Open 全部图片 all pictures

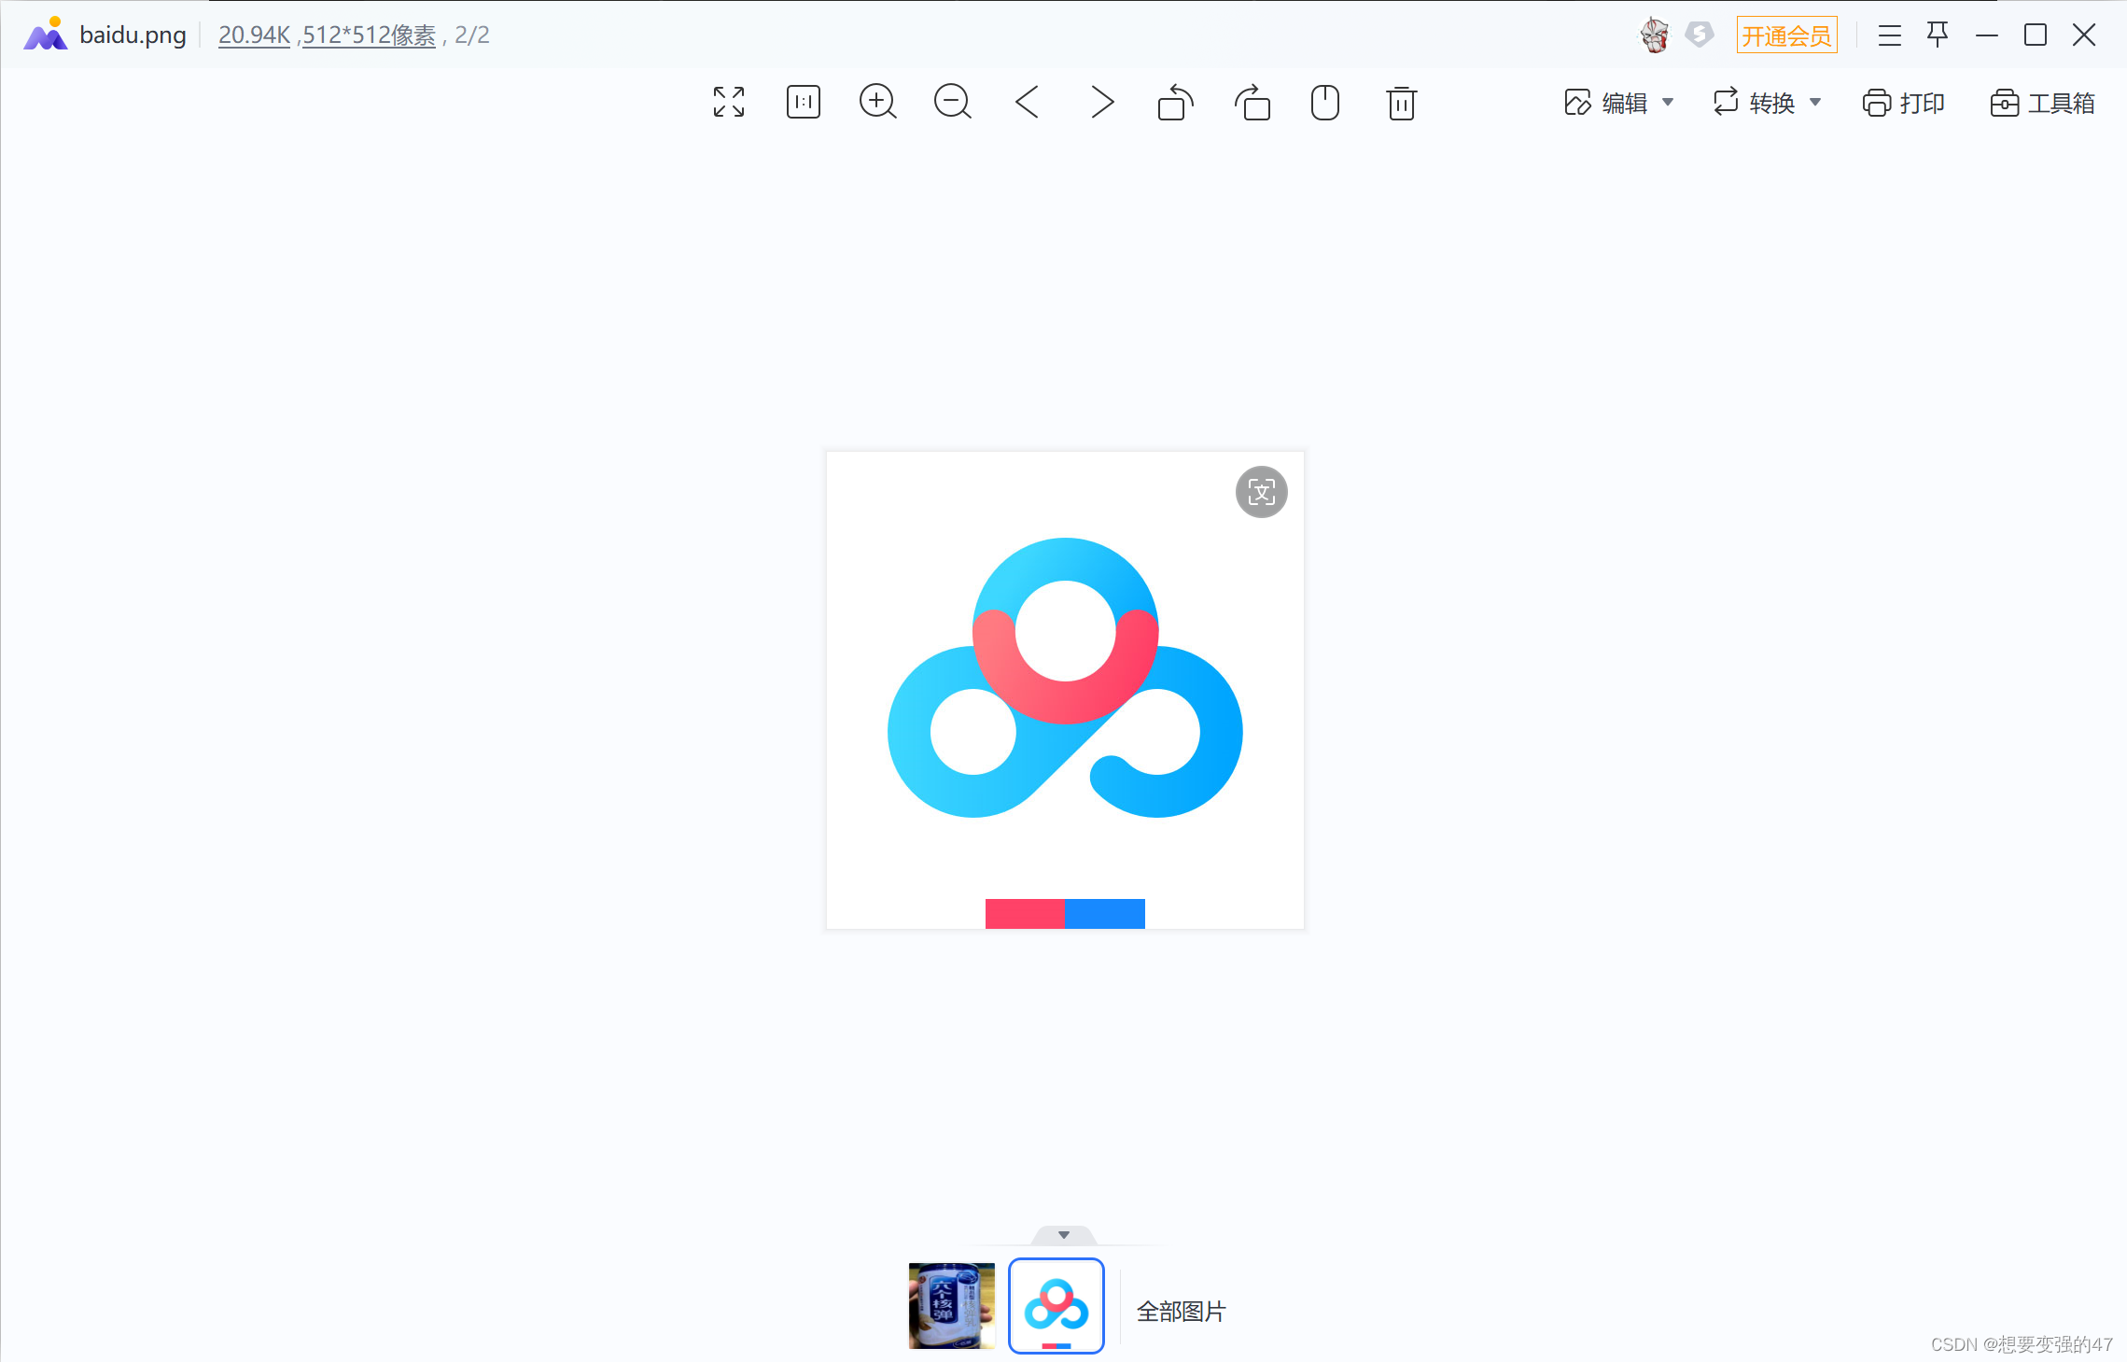1181,1311
